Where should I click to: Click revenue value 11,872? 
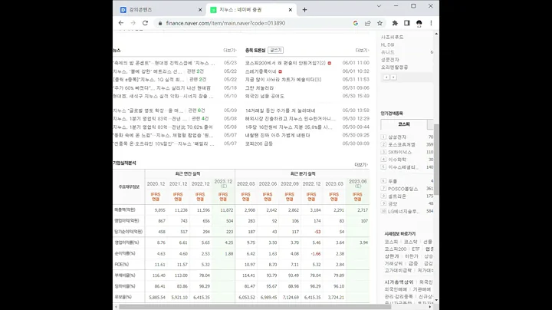(x=227, y=210)
